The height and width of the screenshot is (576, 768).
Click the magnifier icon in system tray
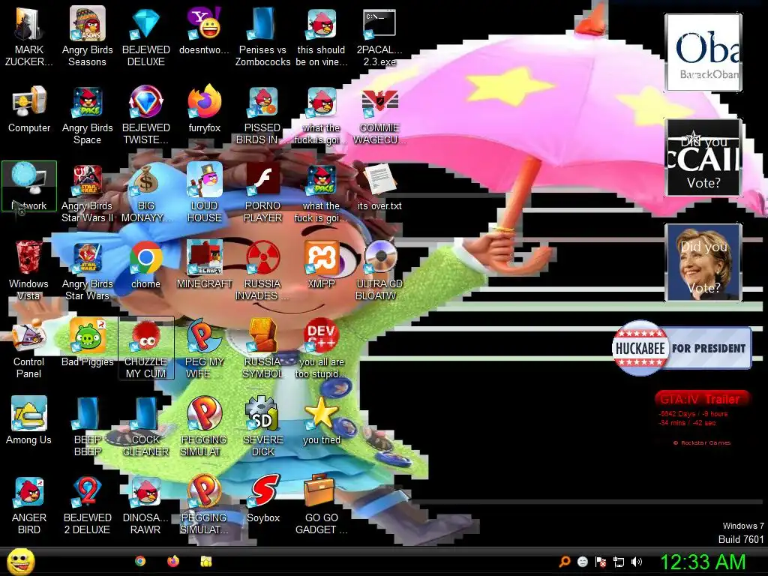(565, 562)
